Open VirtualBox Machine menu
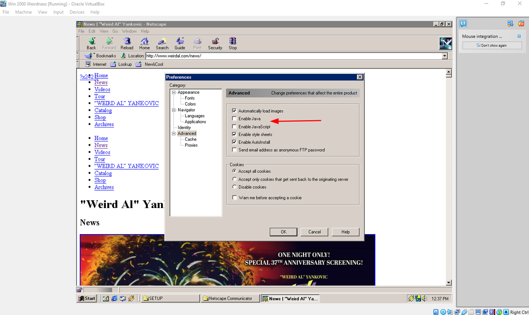529x315 pixels. tap(23, 12)
